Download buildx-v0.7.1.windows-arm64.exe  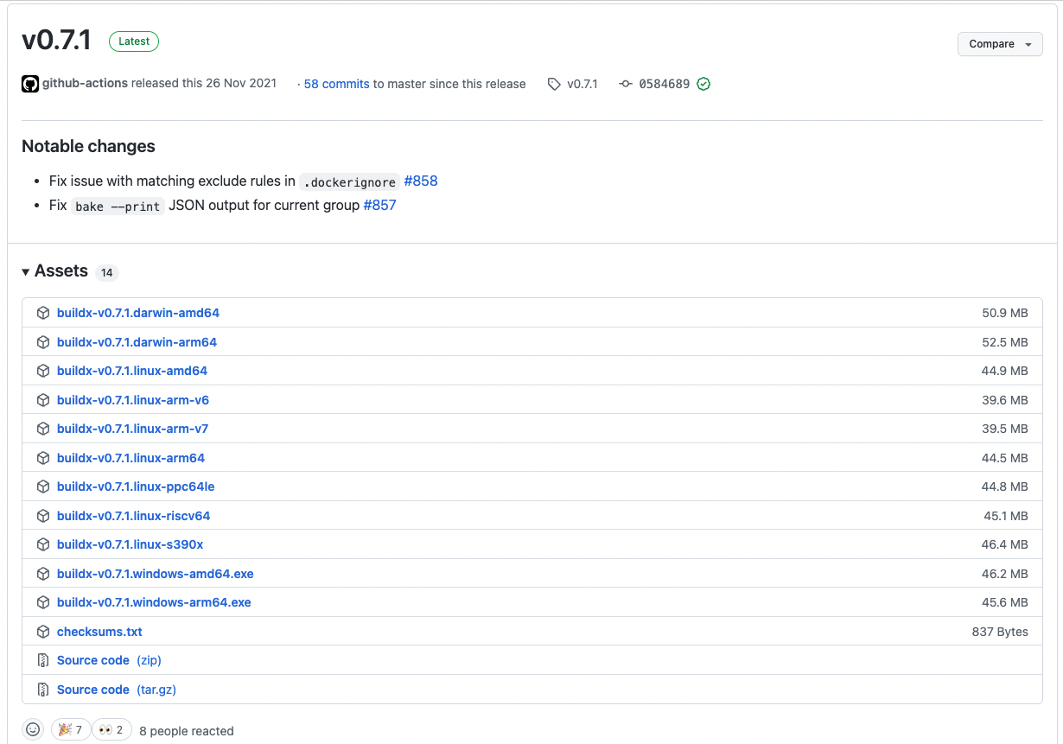click(x=154, y=602)
